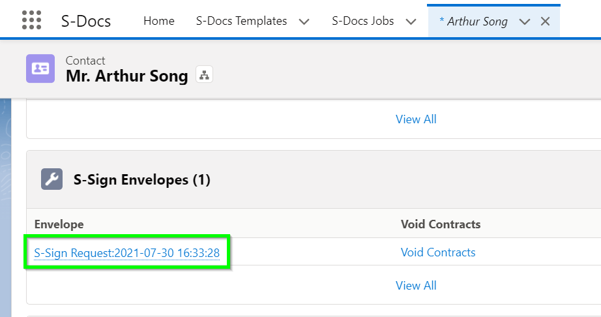Switch to the S-Docs Jobs tab
601x317 pixels.
362,21
